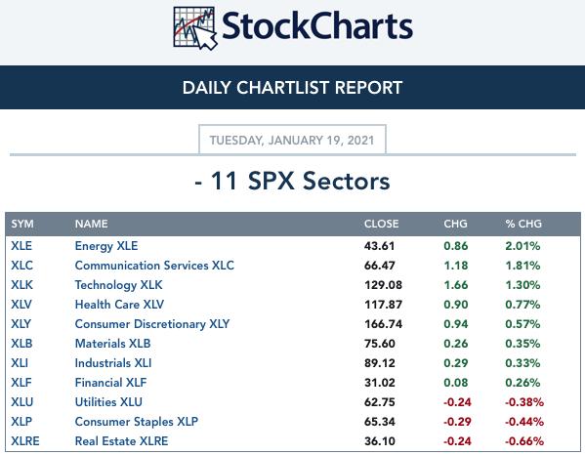This screenshot has width=585, height=455.
Task: Open the Materials XLB link
Action: click(112, 343)
